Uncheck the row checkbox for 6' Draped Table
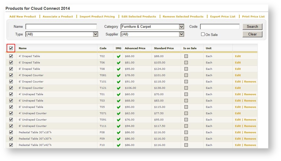281x161 pixels. 11,63
